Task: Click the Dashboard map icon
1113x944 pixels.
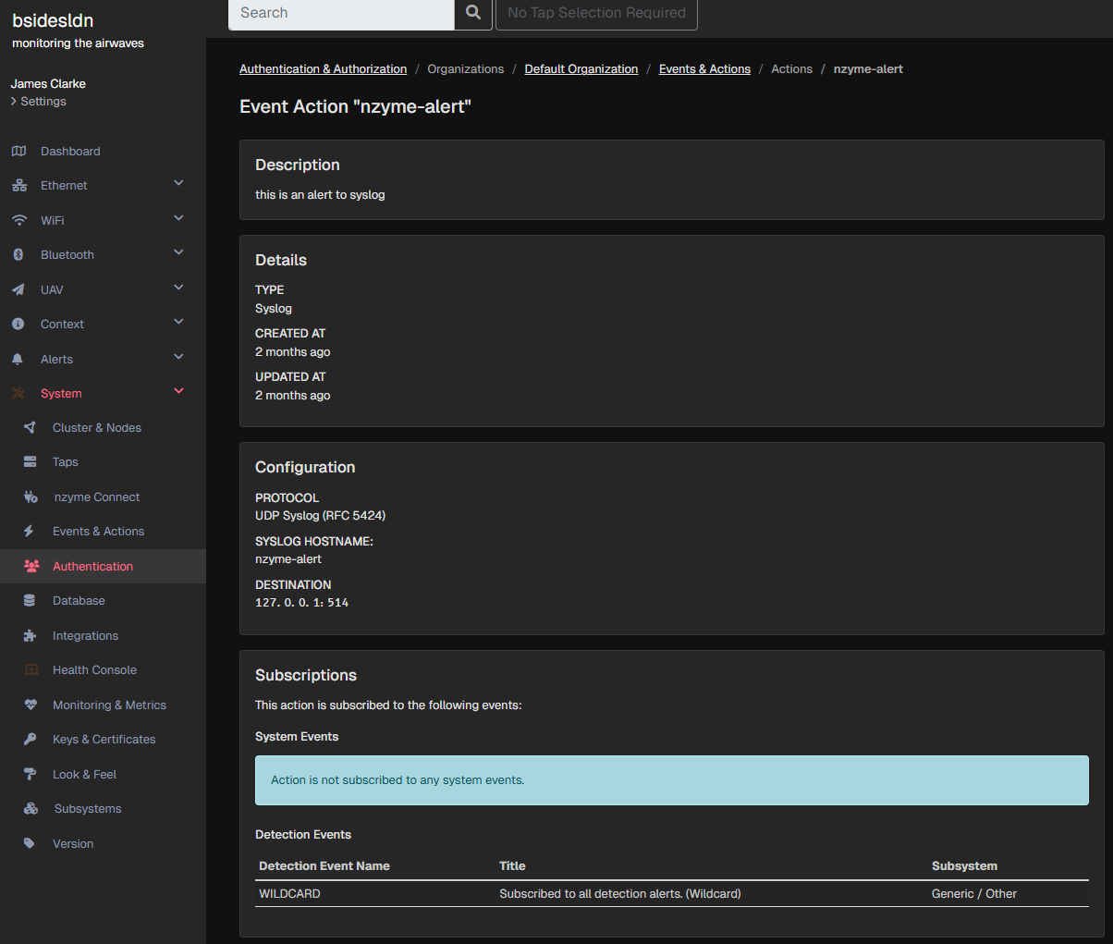Action: [18, 152]
